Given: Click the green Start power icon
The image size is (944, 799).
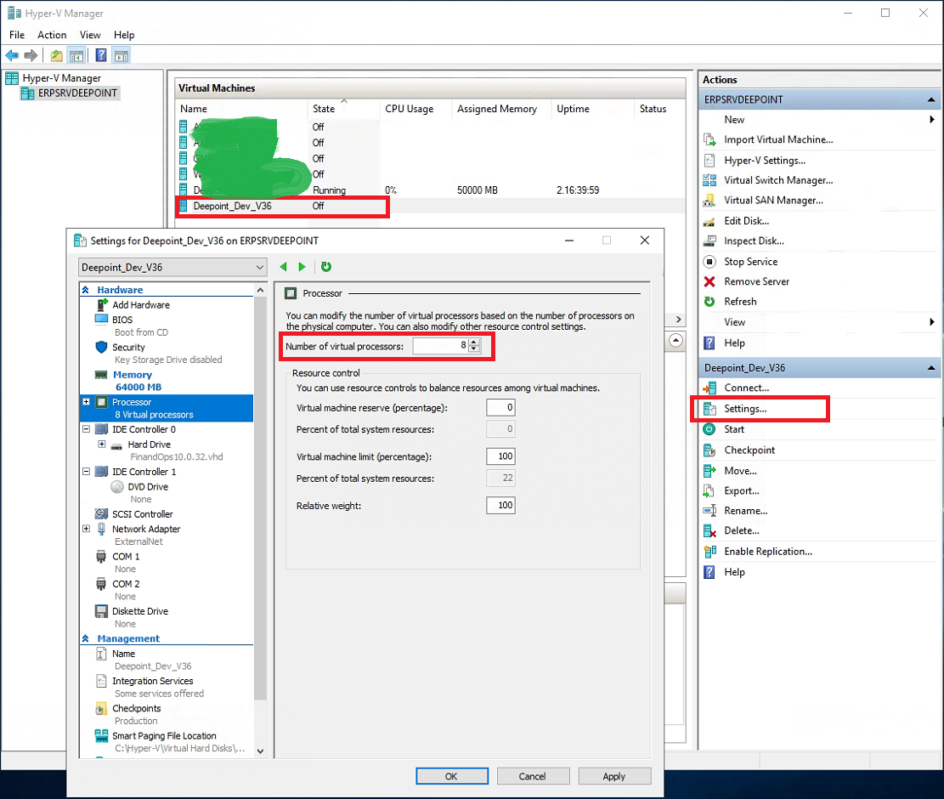Looking at the screenshot, I should click(709, 429).
